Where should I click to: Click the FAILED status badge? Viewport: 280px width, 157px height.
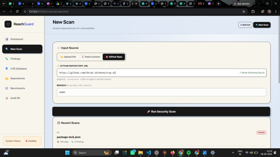(261, 132)
